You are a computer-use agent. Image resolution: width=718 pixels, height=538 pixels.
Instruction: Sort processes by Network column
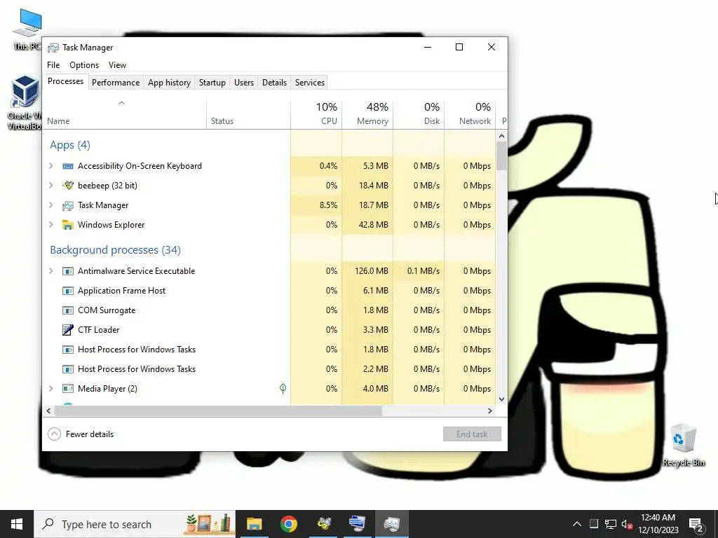pyautogui.click(x=470, y=113)
